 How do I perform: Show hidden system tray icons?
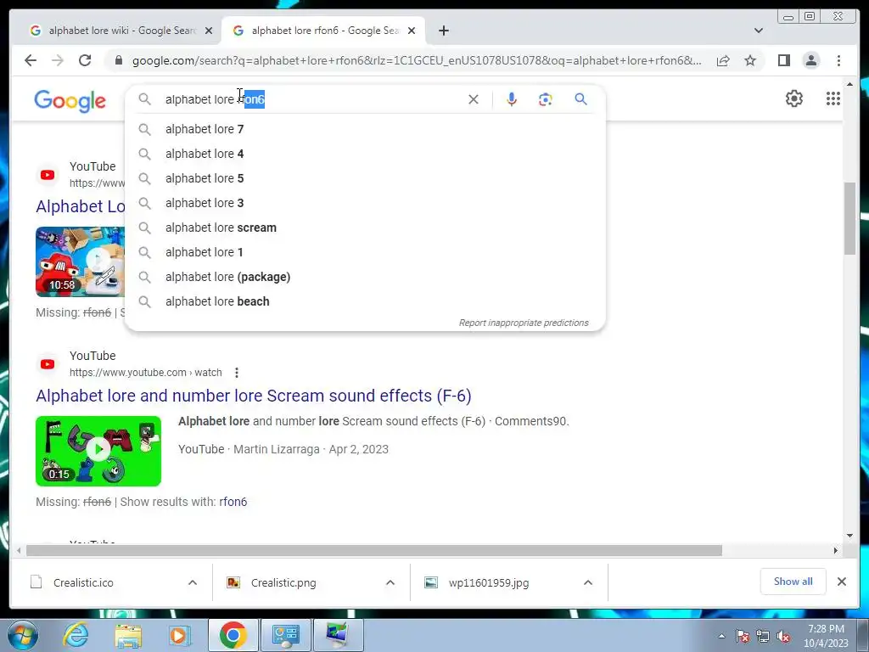pos(721,637)
